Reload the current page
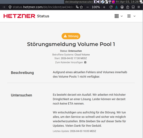 pyautogui.click(x=111, y=7)
